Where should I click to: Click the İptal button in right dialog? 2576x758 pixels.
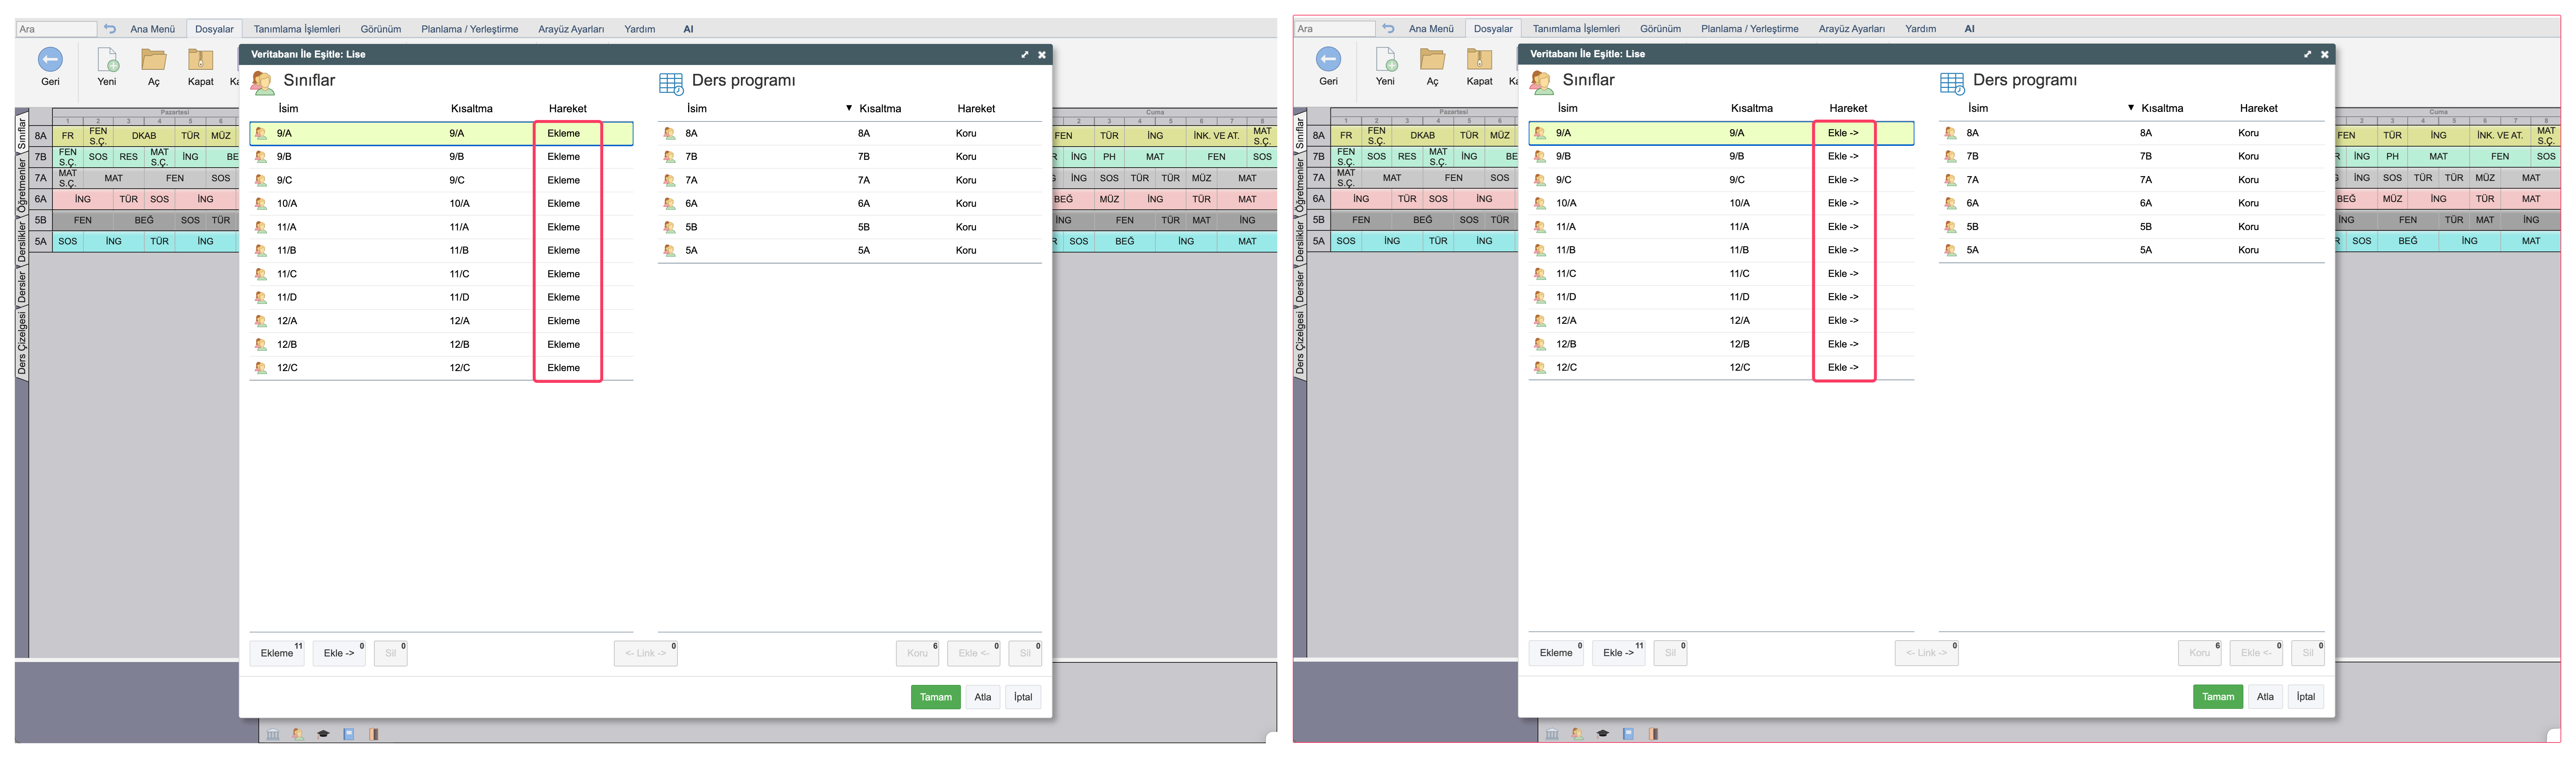pyautogui.click(x=2306, y=697)
